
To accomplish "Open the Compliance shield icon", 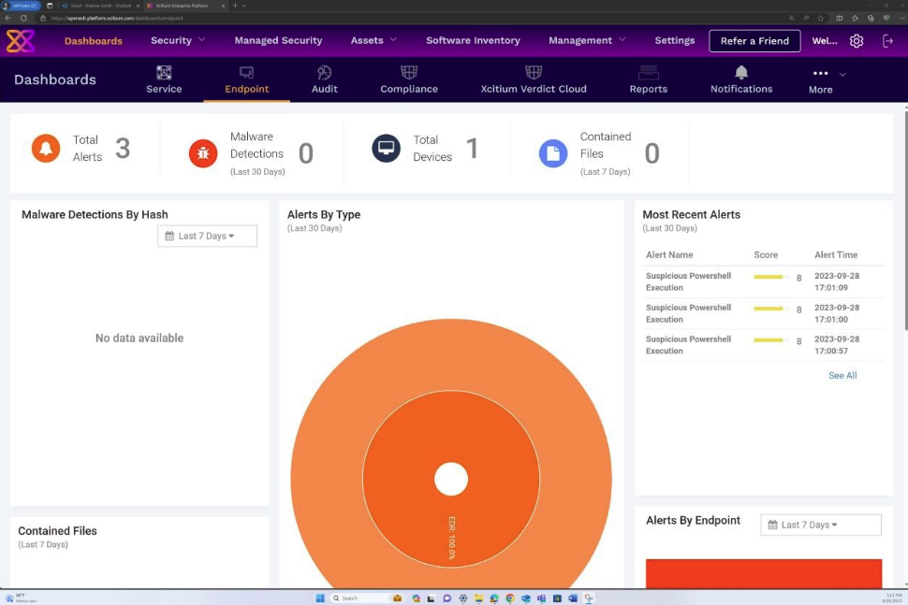I will pos(409,72).
